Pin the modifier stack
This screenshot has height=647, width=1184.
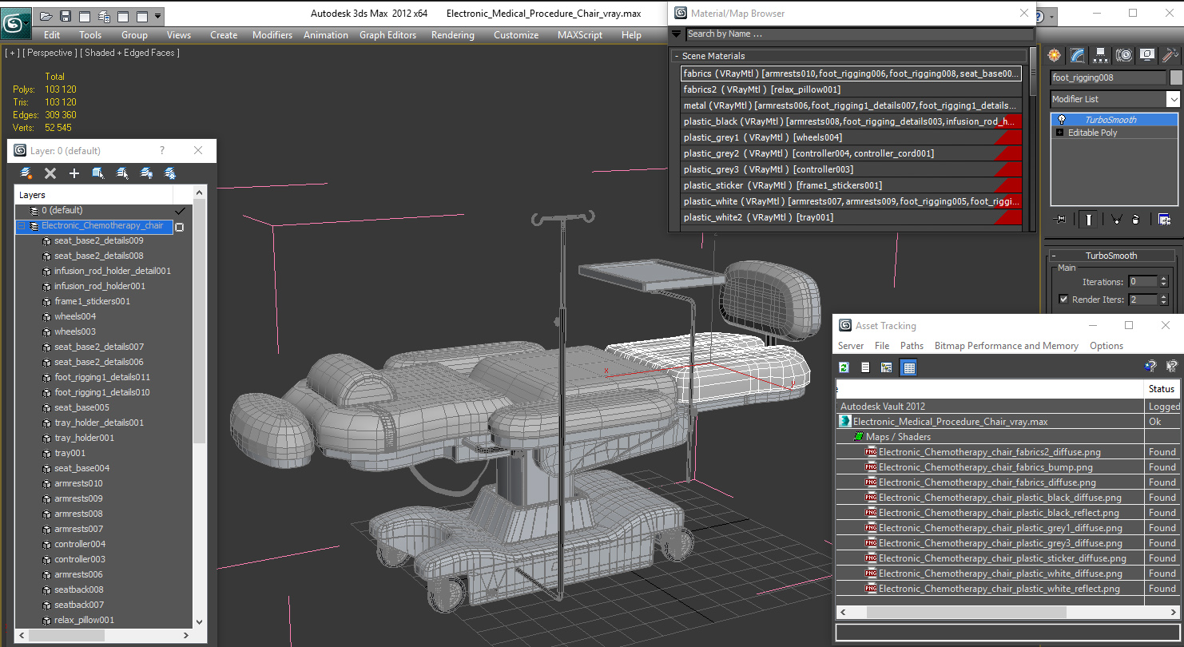(1060, 220)
